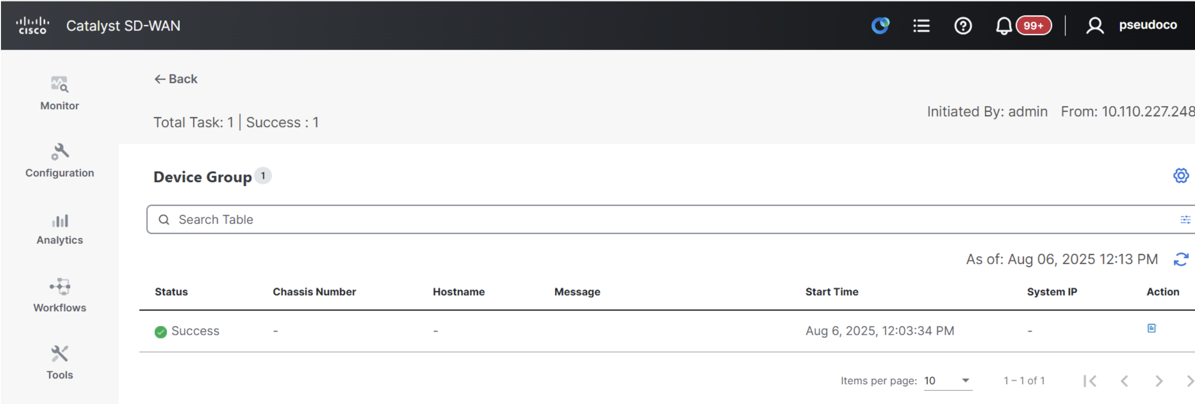The height and width of the screenshot is (405, 1195).
Task: Sort by System IP column
Action: (x=1052, y=292)
